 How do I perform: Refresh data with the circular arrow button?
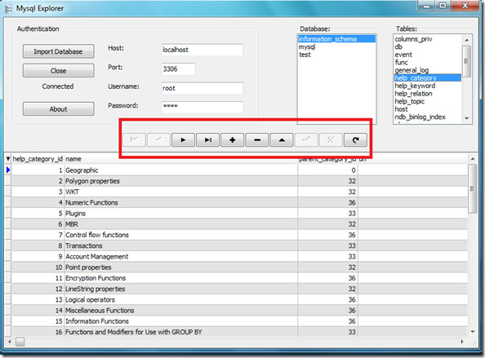click(355, 140)
